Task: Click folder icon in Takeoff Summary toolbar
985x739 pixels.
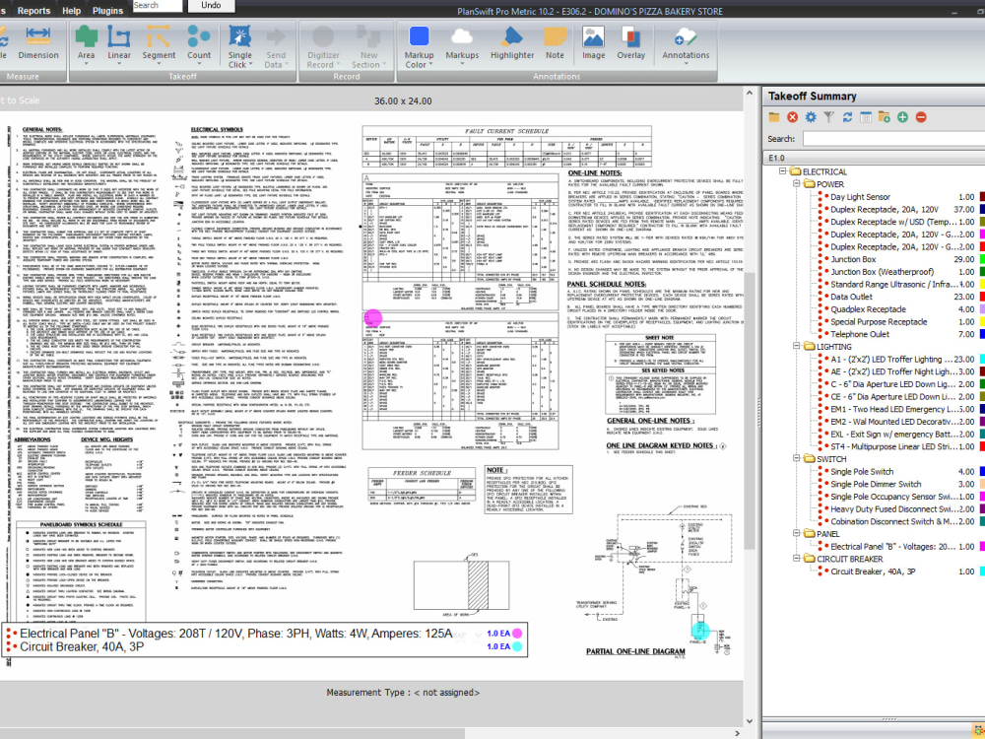Action: (x=774, y=117)
